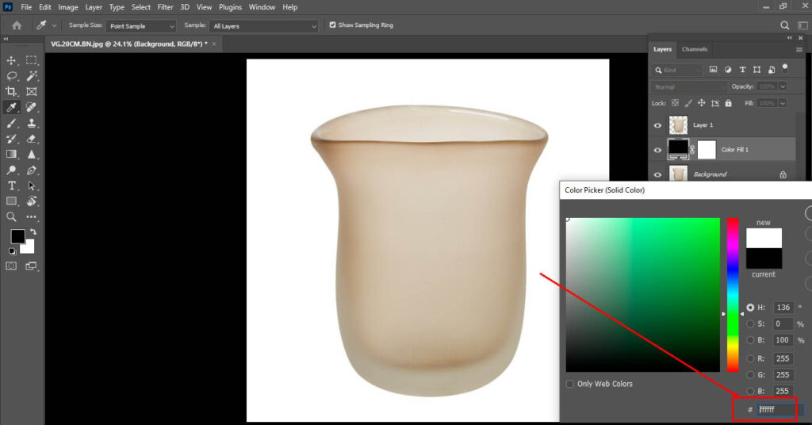
Task: Select the Move tool
Action: pyautogui.click(x=11, y=60)
